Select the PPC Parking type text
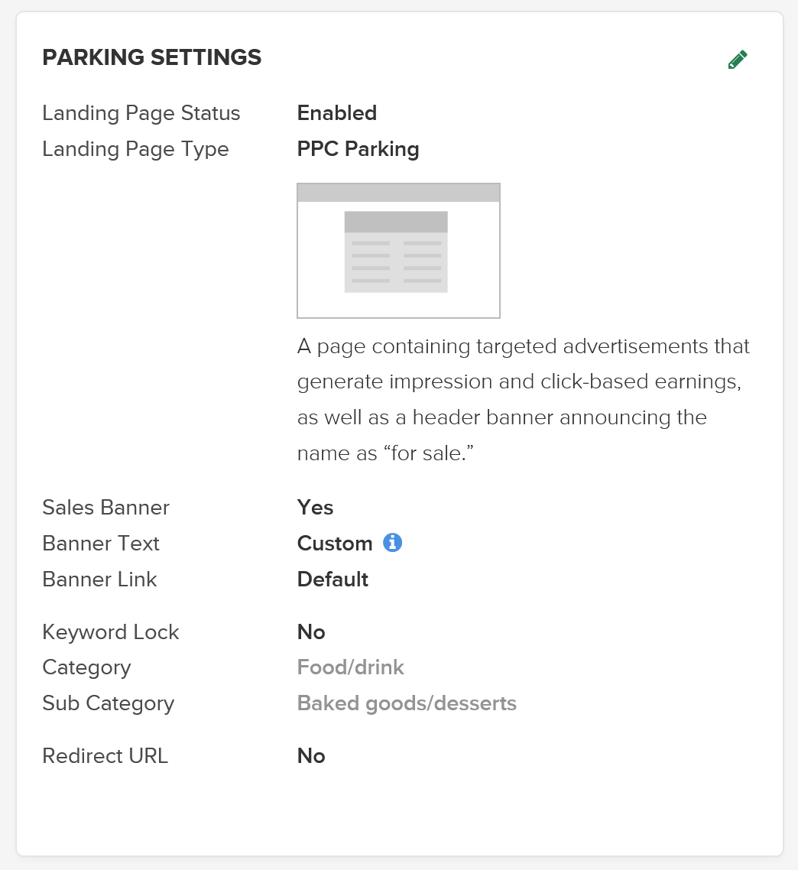The image size is (798, 870). (x=358, y=149)
